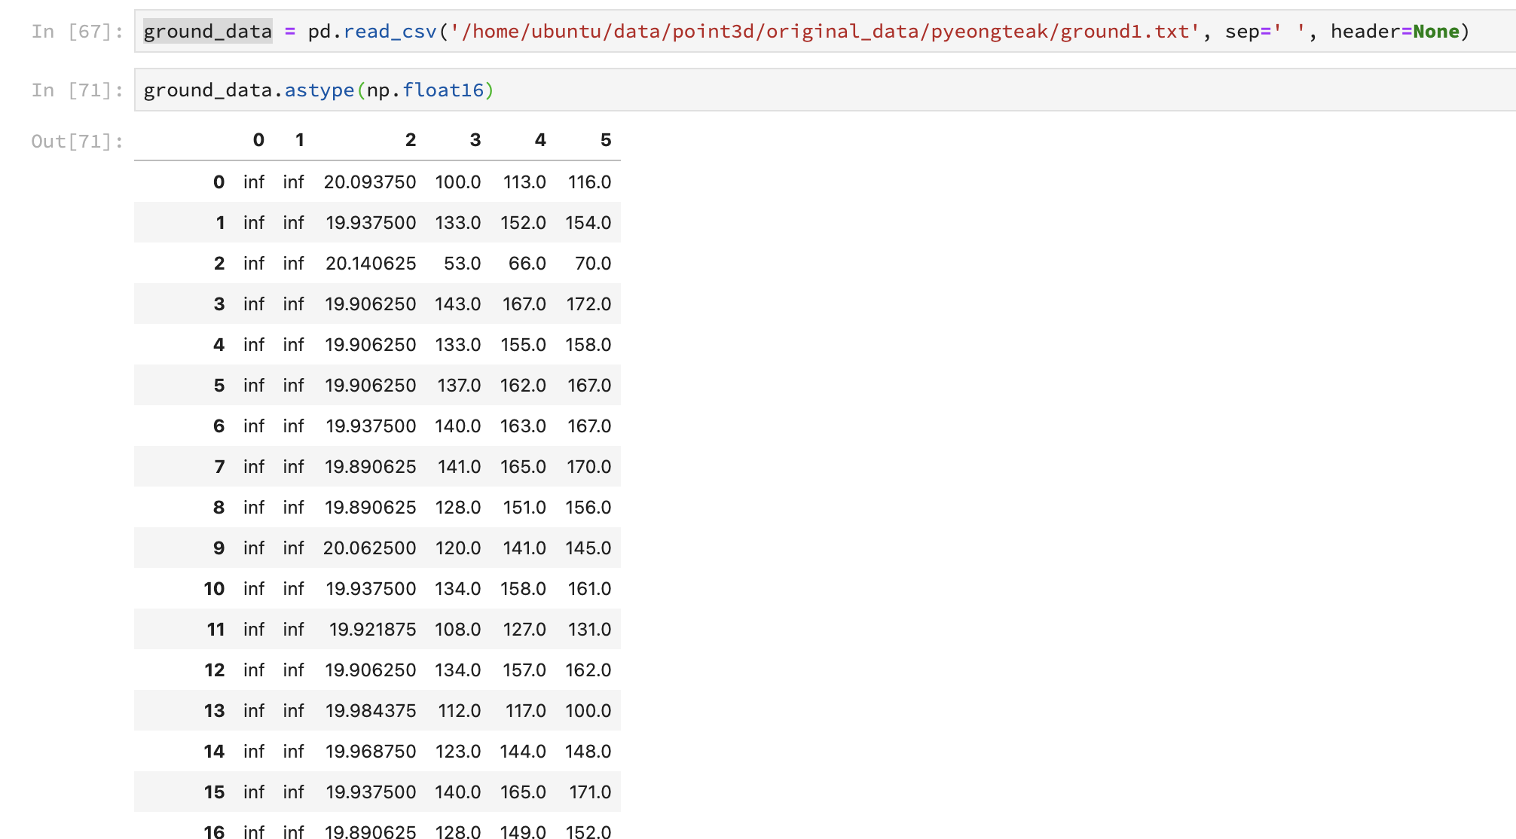
Task: Click the In [71] prompt label
Action: 77,90
